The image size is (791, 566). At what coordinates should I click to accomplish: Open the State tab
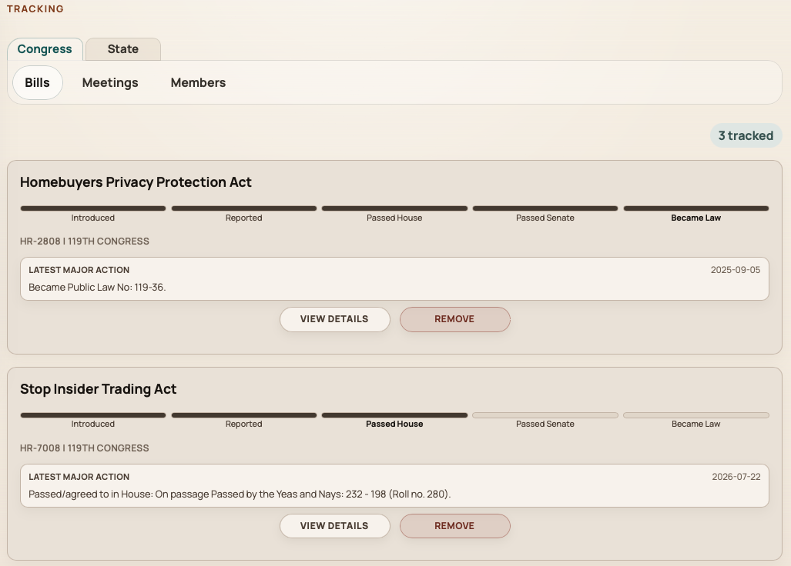point(123,49)
